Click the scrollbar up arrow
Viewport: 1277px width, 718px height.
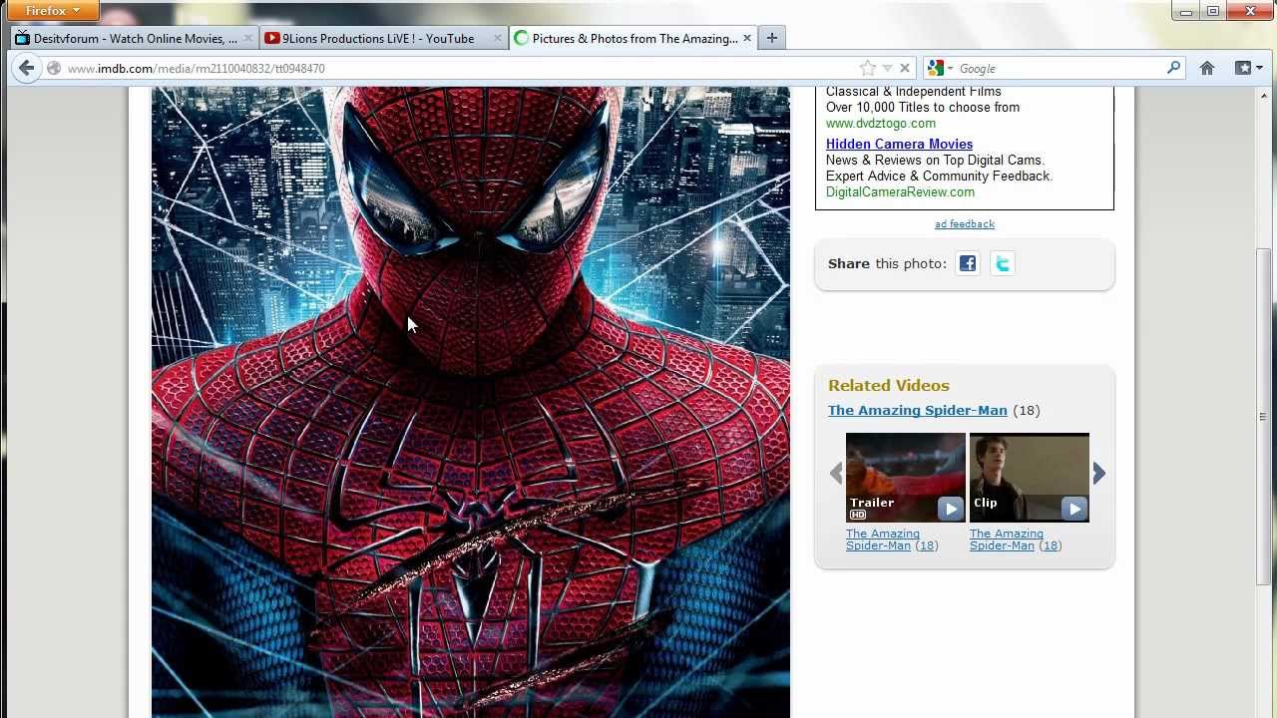[1264, 95]
